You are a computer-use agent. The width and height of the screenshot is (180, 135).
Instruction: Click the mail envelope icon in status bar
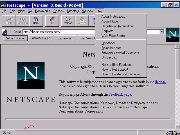[x=171, y=133]
